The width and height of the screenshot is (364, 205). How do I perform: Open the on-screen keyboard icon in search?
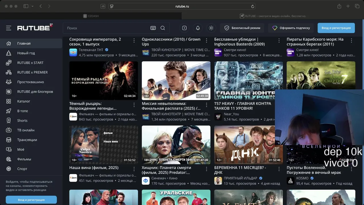tap(153, 28)
